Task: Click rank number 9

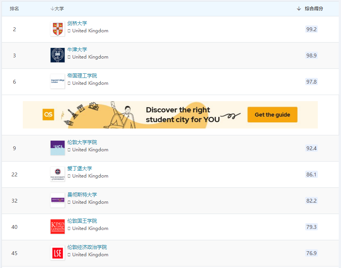Action: click(14, 148)
